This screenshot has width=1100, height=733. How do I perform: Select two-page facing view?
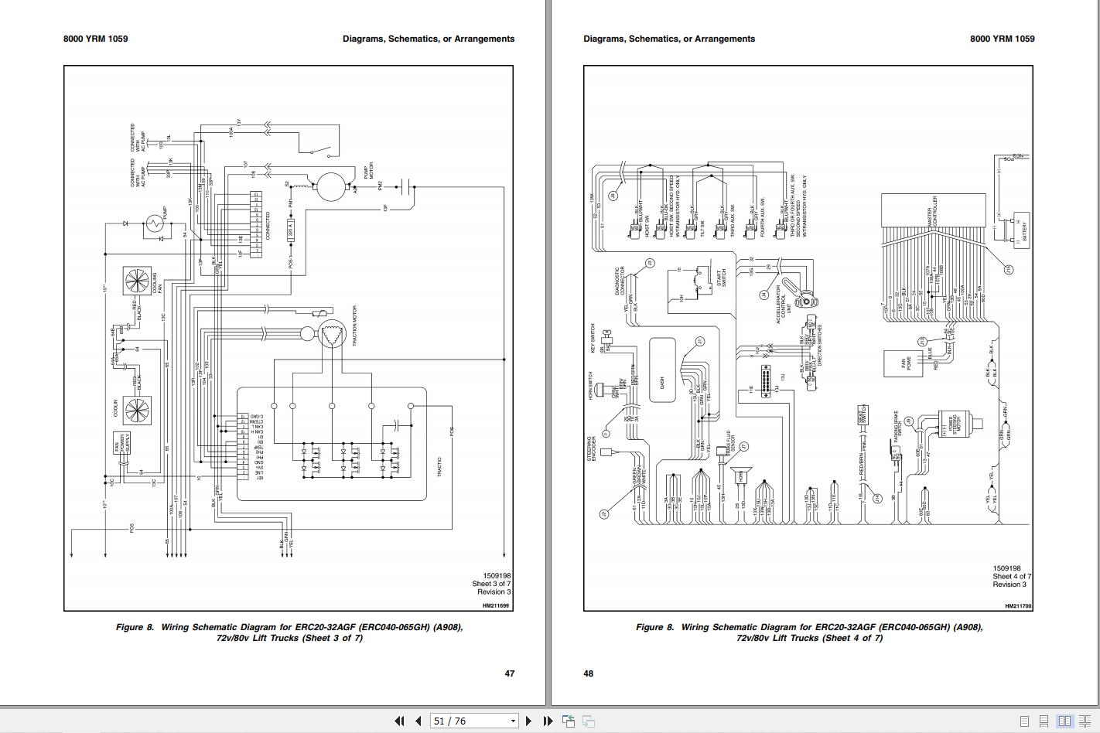click(x=1064, y=721)
